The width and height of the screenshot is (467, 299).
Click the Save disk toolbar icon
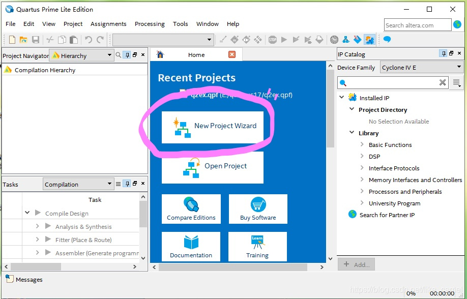point(36,40)
